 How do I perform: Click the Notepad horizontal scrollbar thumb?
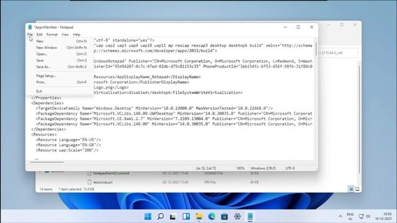47,162
